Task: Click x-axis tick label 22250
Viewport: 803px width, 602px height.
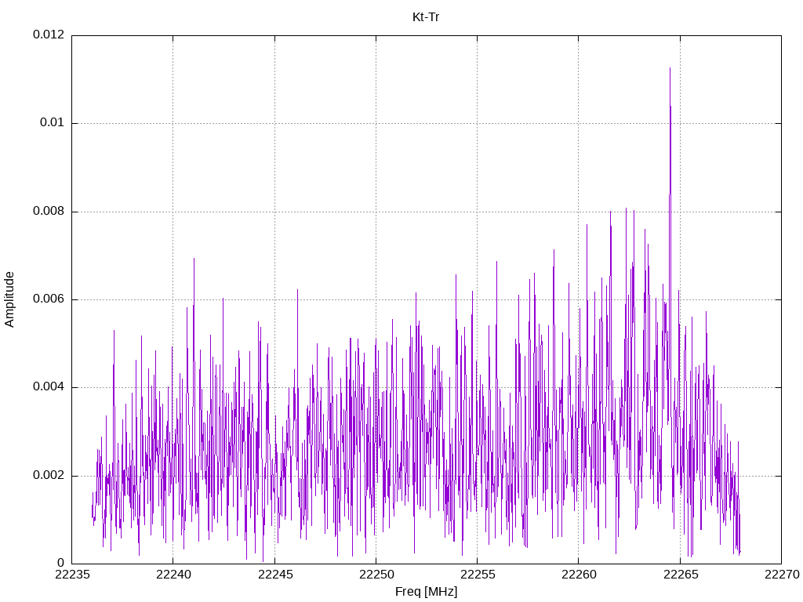Action: pos(376,575)
